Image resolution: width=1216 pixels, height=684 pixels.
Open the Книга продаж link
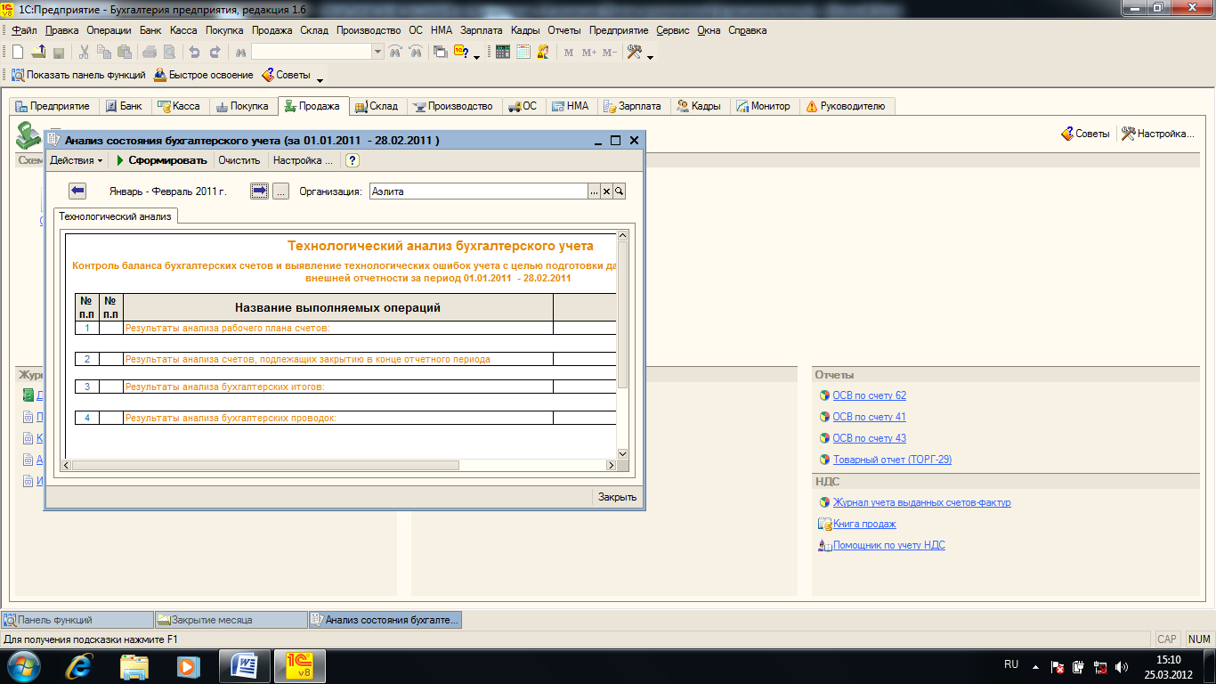(x=864, y=524)
